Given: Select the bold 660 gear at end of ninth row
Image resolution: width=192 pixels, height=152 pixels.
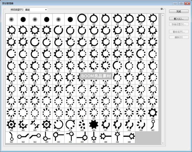Looking at the screenshot, I should (x=153, y=113).
